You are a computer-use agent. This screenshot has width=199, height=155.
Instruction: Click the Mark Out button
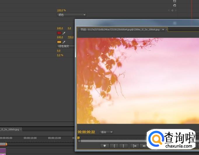(124, 146)
